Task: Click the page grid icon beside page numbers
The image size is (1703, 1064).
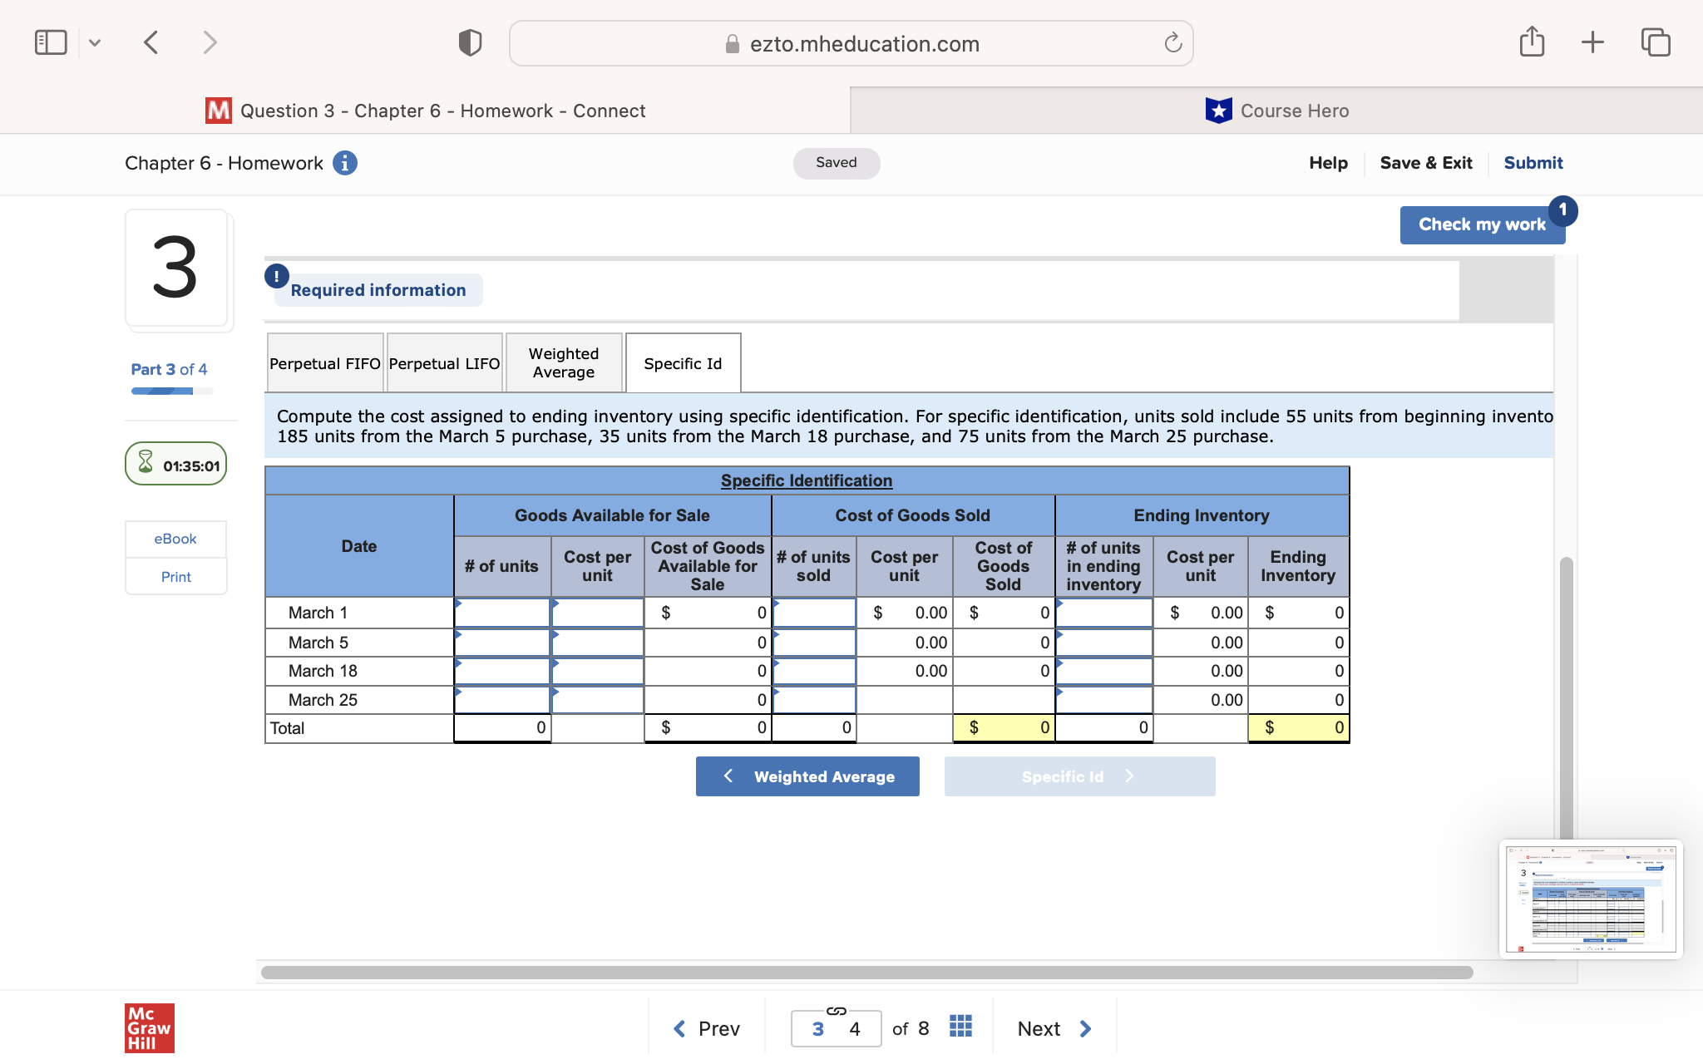Action: 960,1028
